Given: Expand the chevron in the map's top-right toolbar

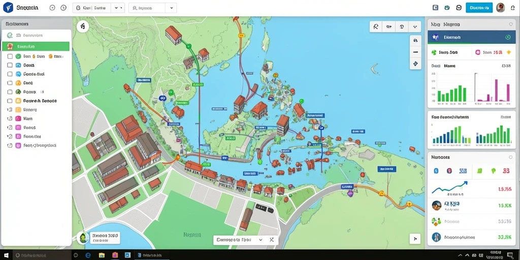Looking at the screenshot, I should (x=415, y=26).
